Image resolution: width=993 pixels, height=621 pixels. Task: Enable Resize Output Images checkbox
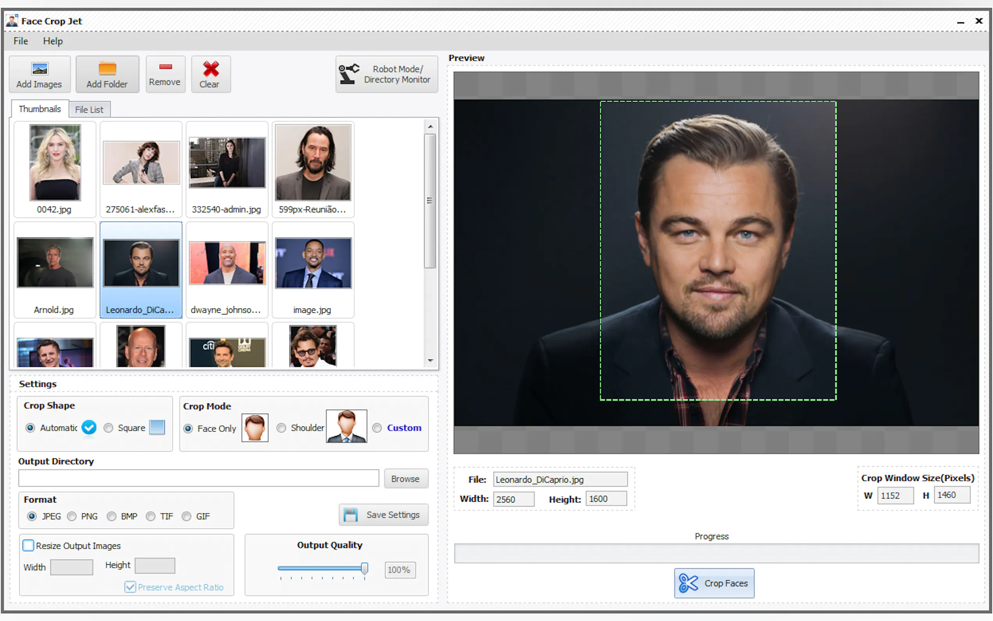[28, 546]
